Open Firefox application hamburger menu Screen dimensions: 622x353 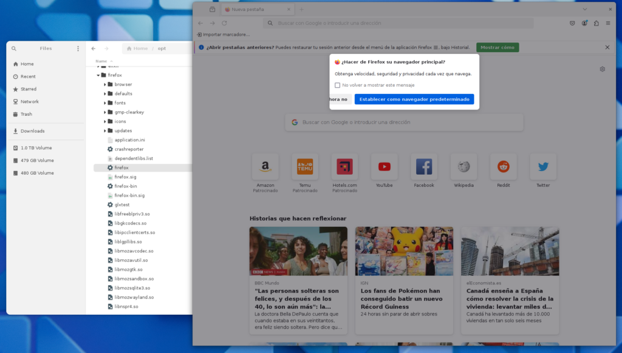pos(607,23)
